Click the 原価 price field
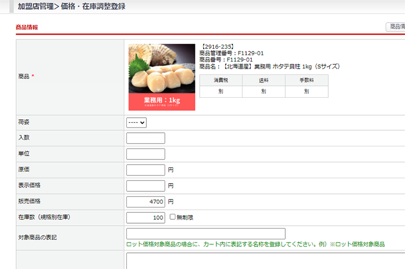The width and height of the screenshot is (405, 269). click(x=145, y=170)
